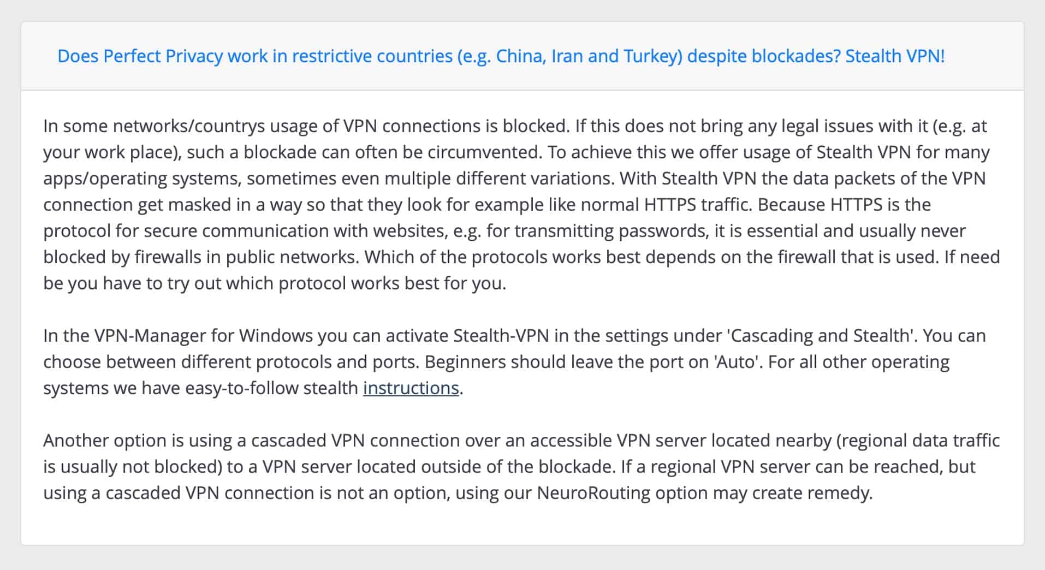Screen dimensions: 1045x570
Task: Open the stealth instructions link
Action: point(411,388)
